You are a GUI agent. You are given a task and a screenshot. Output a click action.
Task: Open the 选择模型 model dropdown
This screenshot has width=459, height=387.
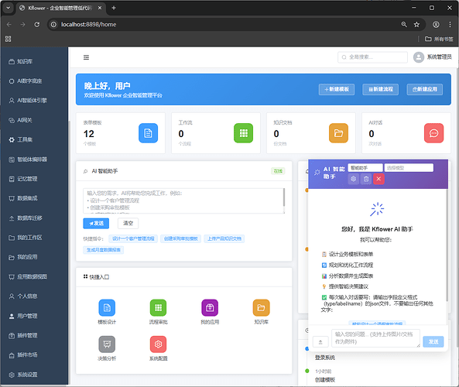[x=409, y=168]
